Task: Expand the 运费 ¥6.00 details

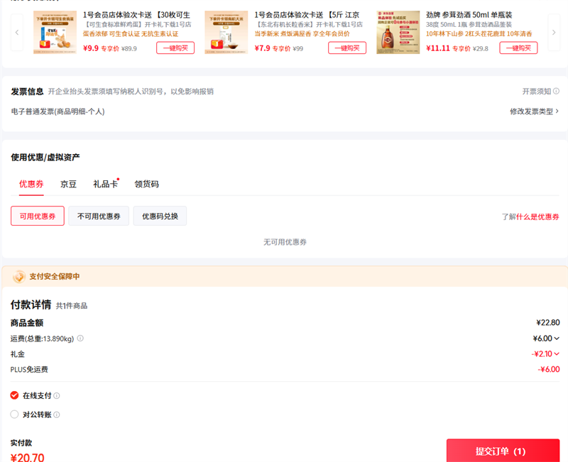Action: (547, 339)
